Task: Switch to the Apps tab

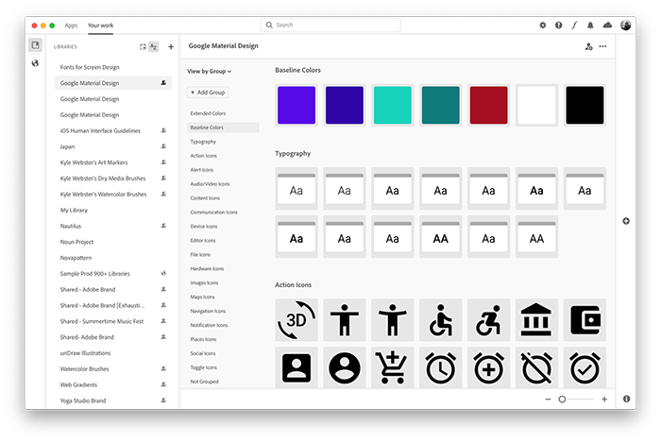Action: (x=71, y=25)
